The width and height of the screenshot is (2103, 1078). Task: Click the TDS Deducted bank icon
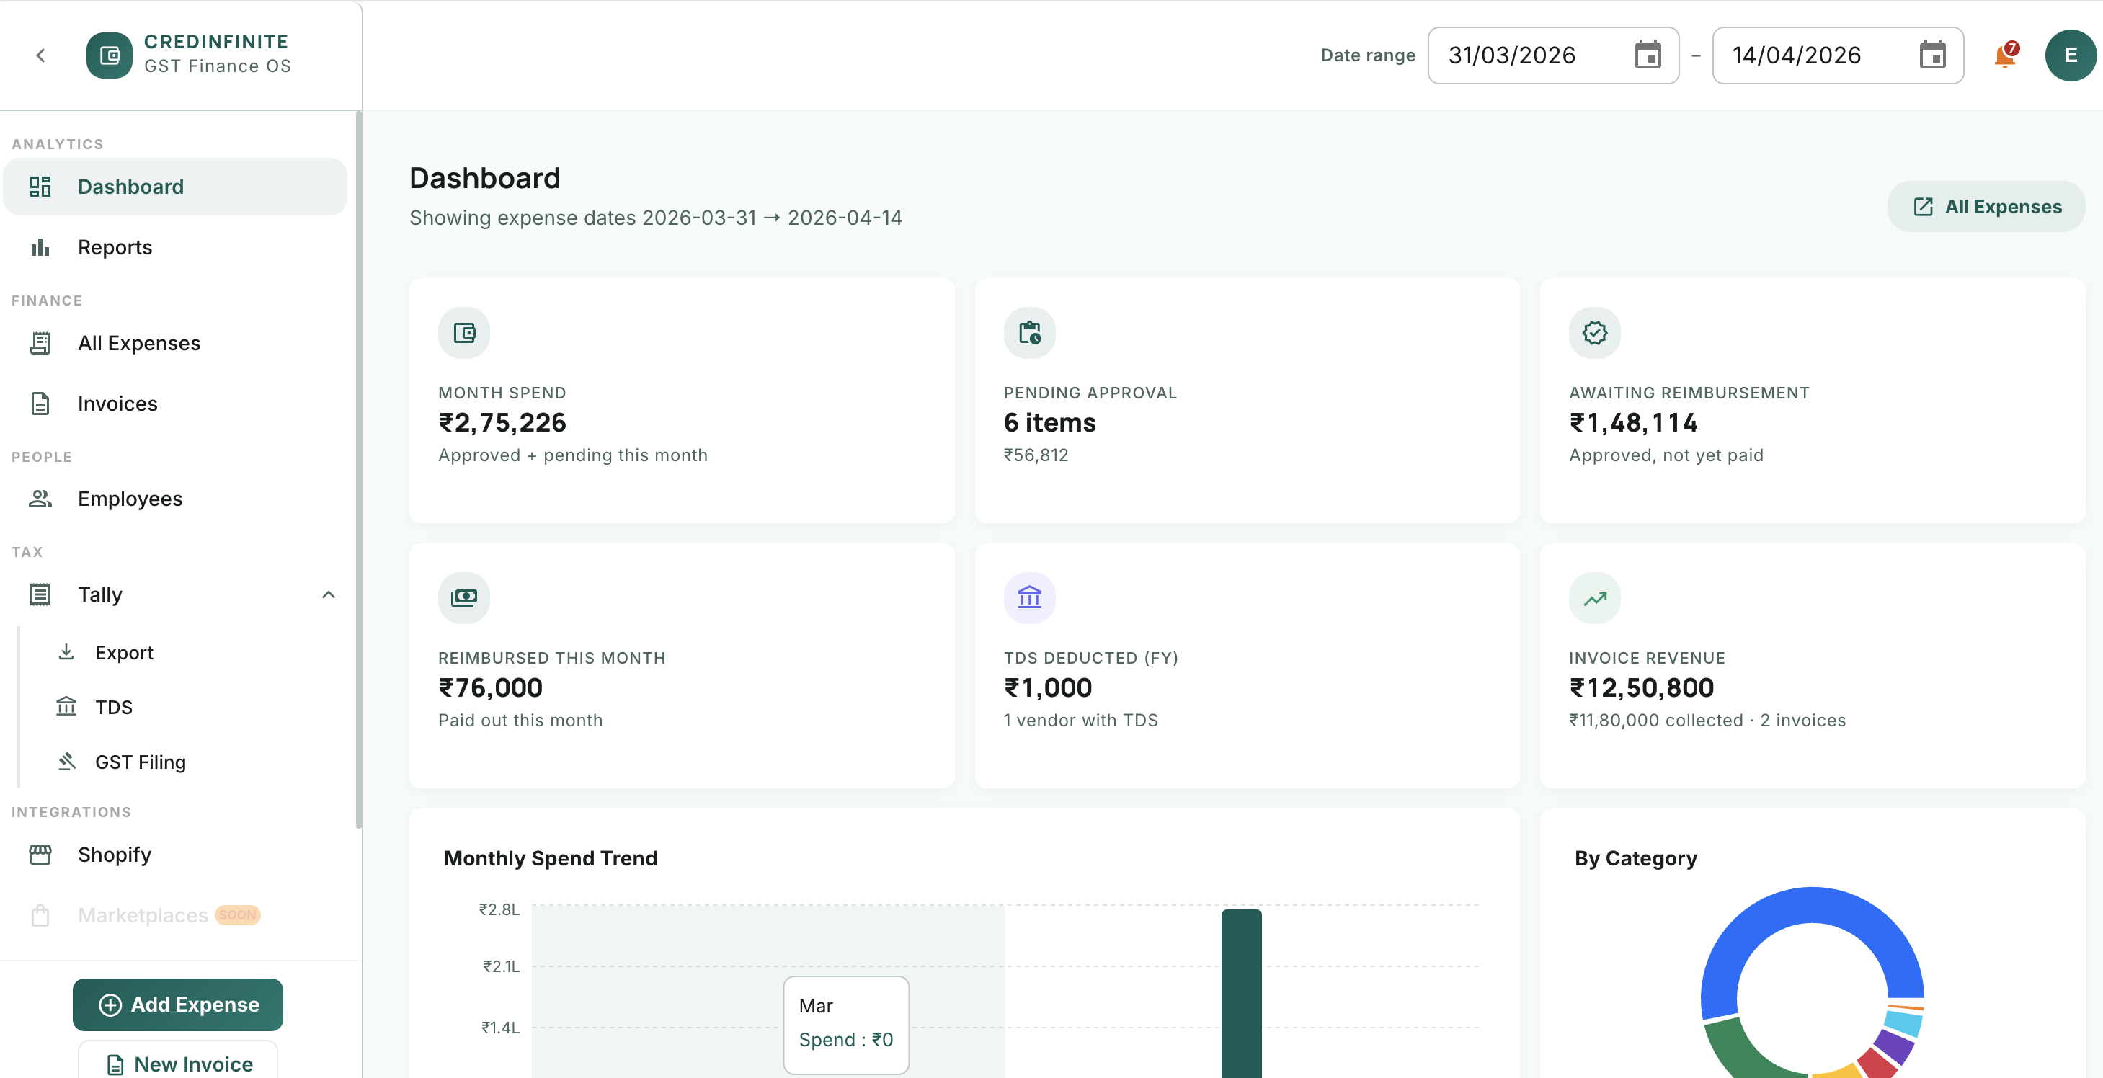tap(1029, 597)
